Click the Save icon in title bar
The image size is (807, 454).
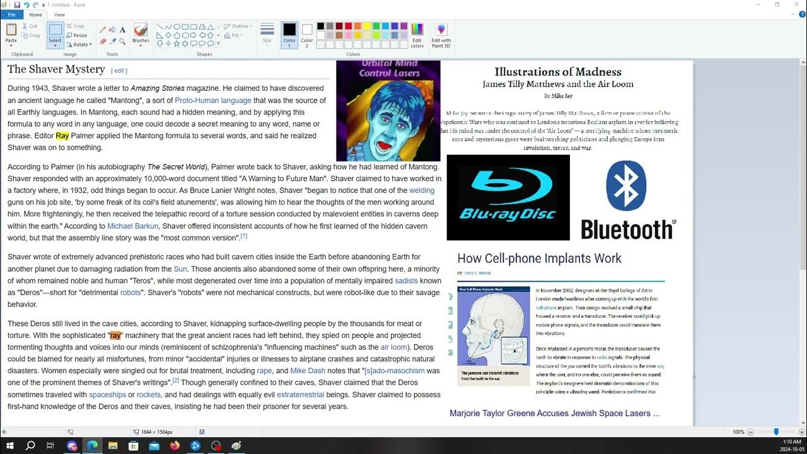click(x=17, y=4)
